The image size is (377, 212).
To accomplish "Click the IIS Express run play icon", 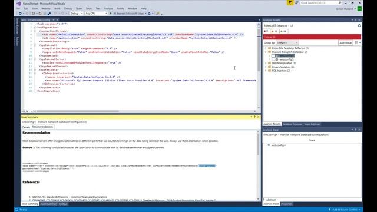I will pyautogui.click(x=111, y=14).
